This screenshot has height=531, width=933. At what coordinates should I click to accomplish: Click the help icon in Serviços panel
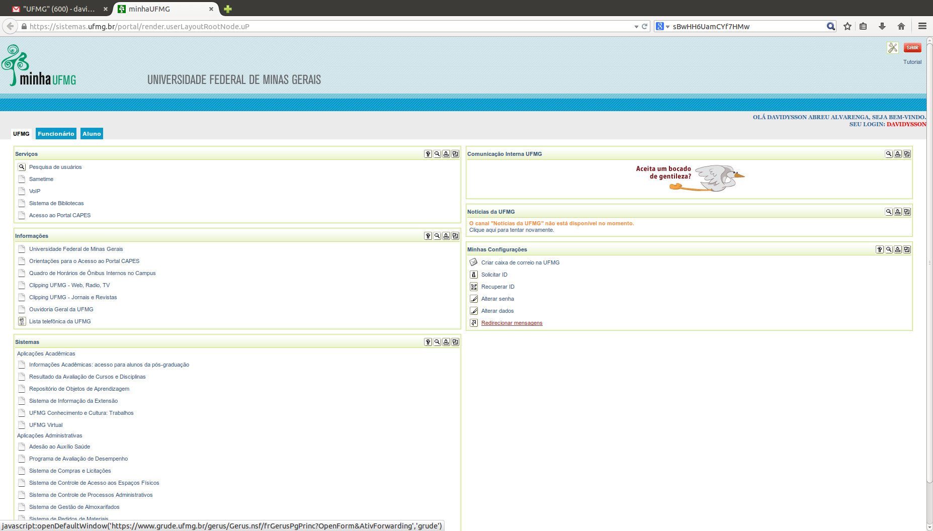coord(428,154)
